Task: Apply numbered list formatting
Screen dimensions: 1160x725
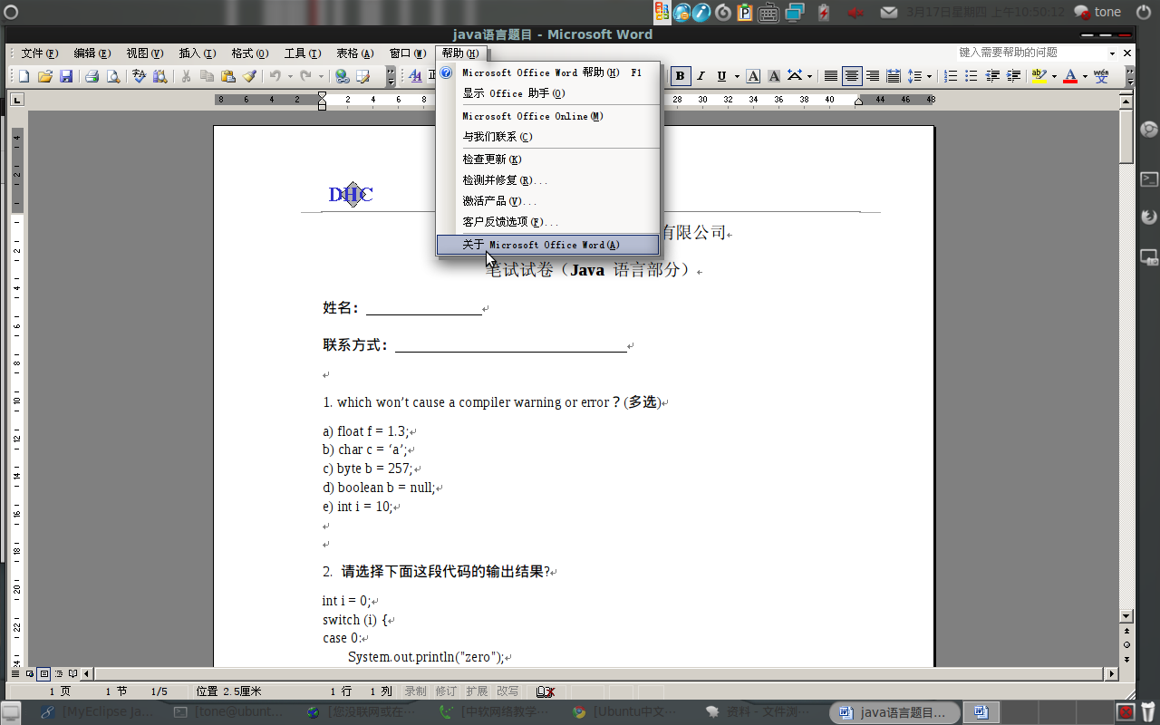Action: [x=951, y=77]
